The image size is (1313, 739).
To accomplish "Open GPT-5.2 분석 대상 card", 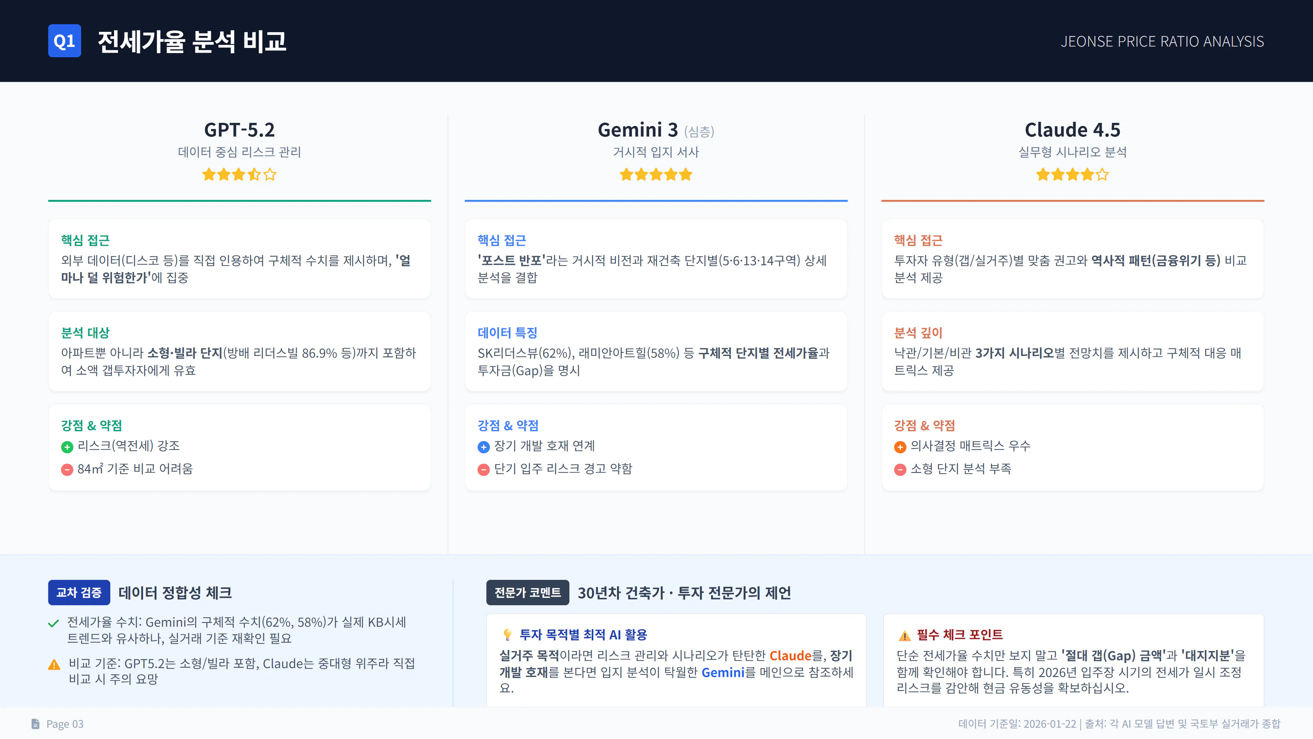I will pyautogui.click(x=239, y=352).
